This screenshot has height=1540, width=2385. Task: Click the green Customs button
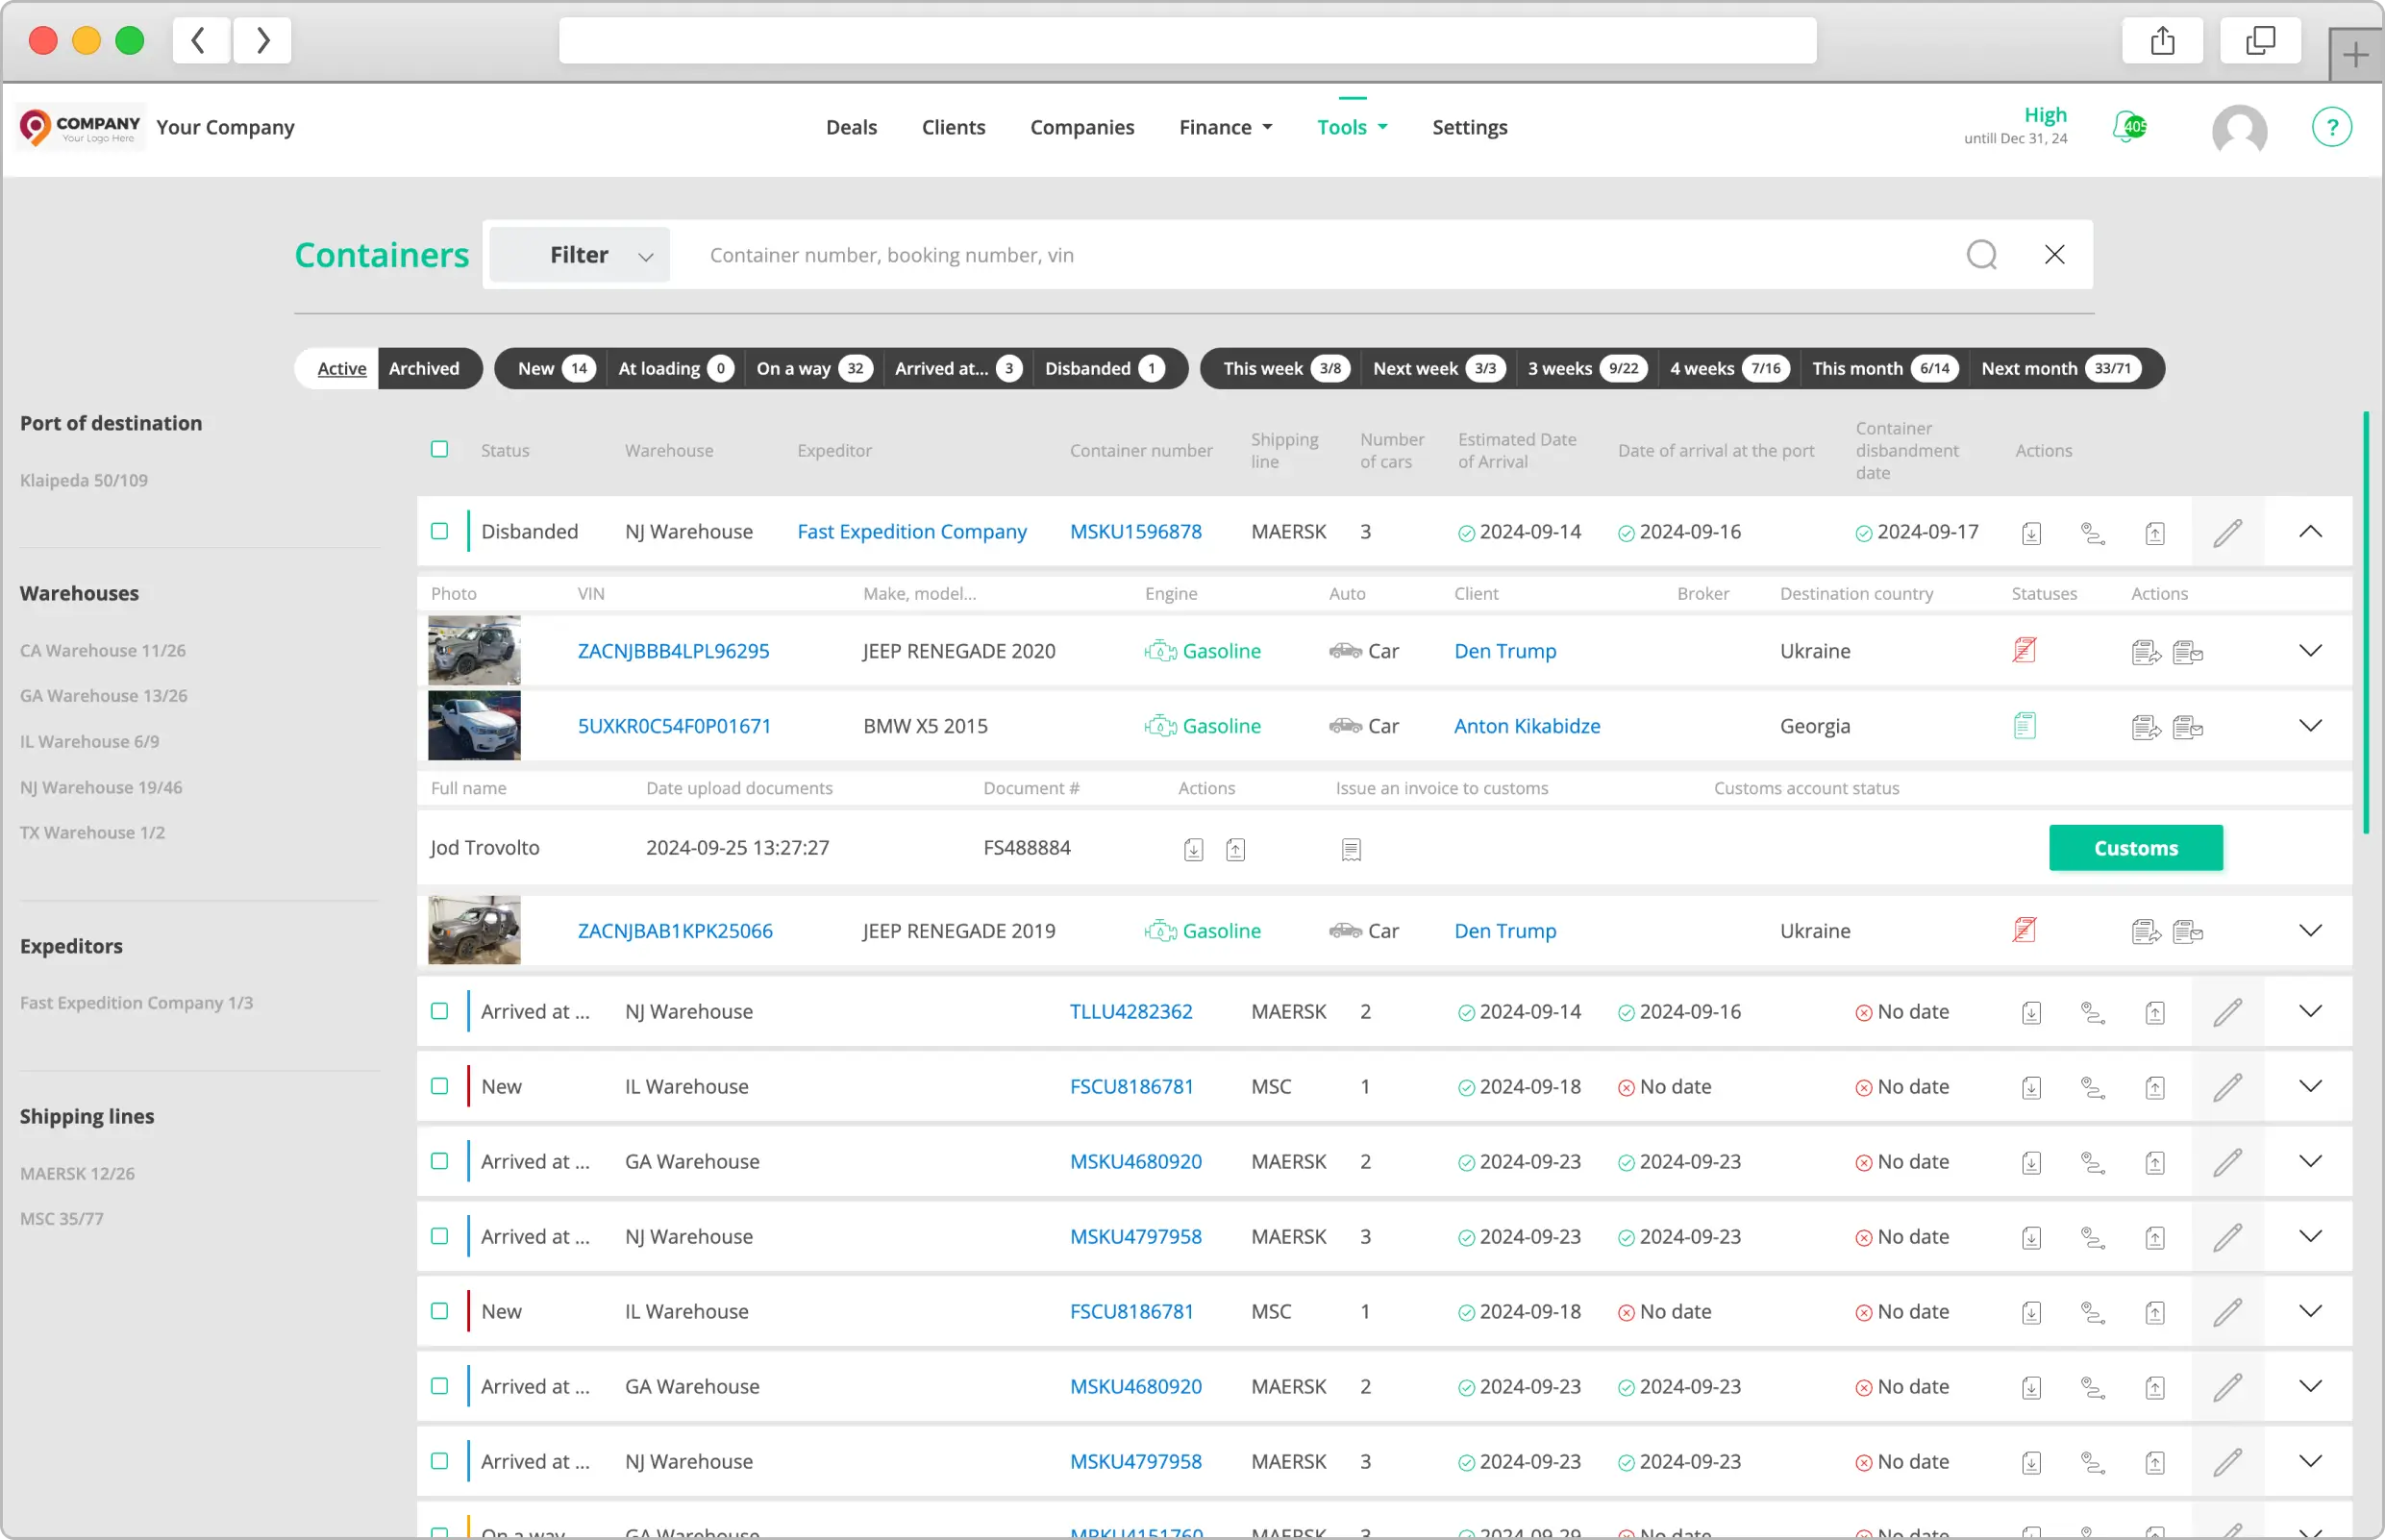(x=2135, y=848)
